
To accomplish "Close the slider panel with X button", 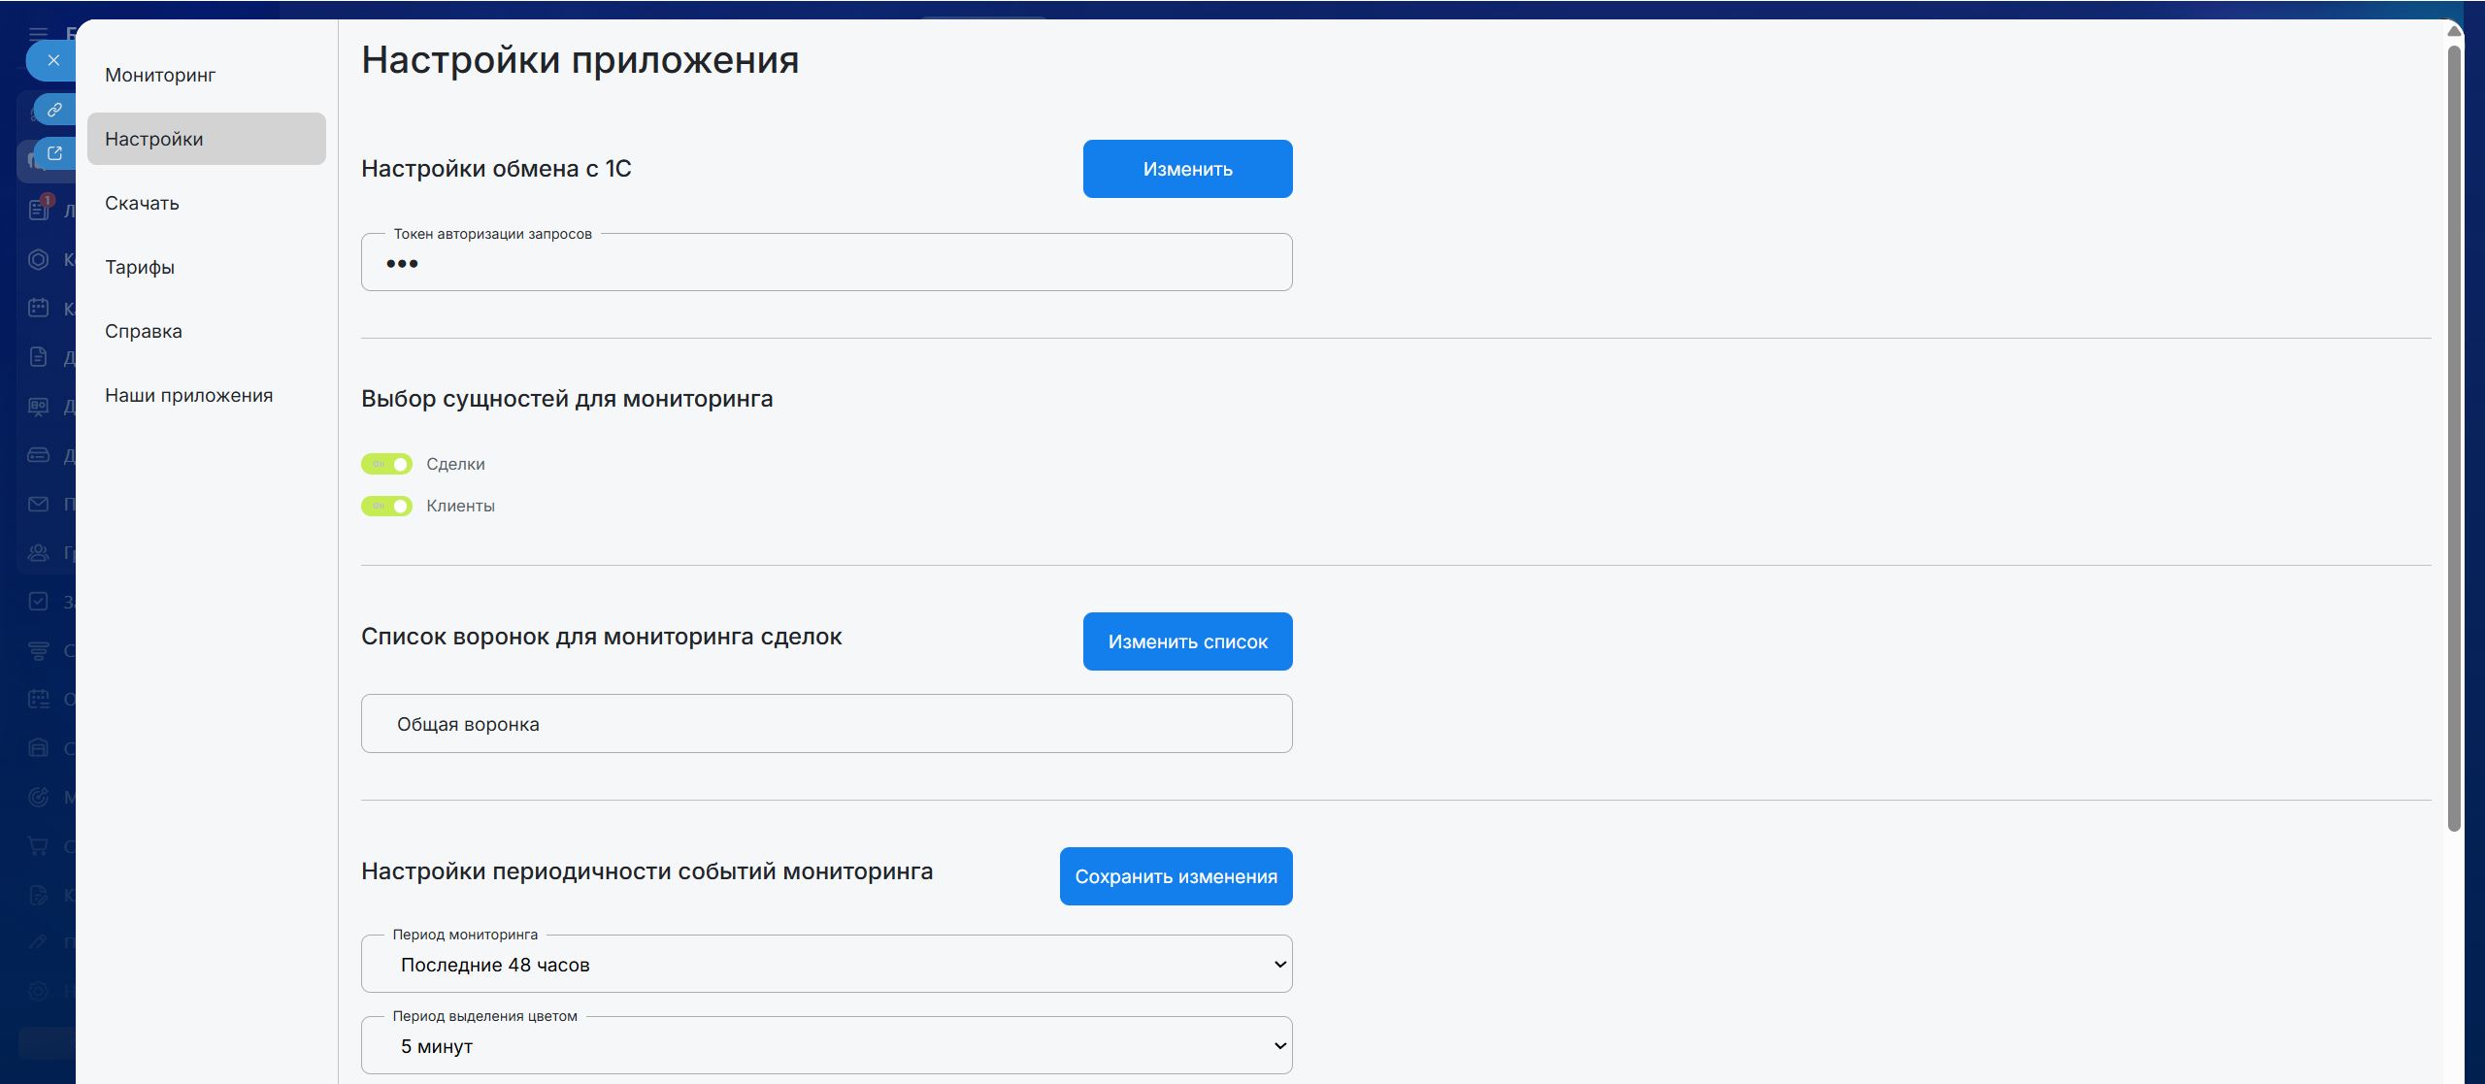I will pos(53,60).
